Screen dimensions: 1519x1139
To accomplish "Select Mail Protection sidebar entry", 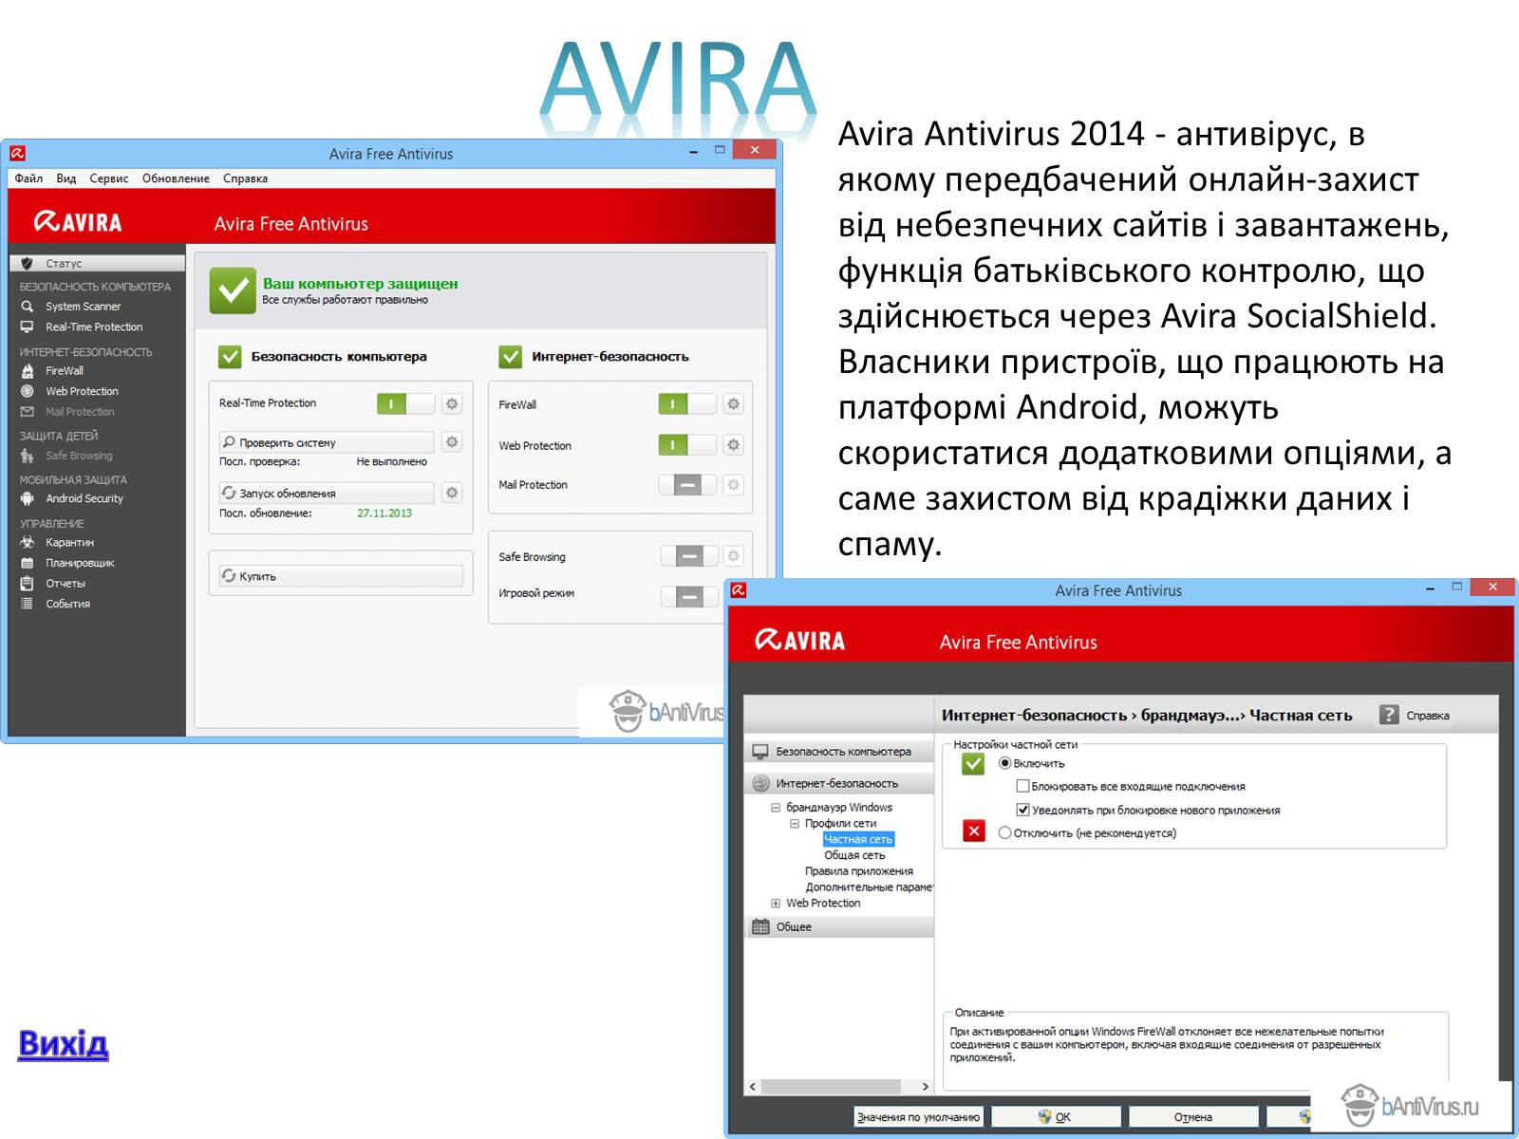I will [80, 412].
